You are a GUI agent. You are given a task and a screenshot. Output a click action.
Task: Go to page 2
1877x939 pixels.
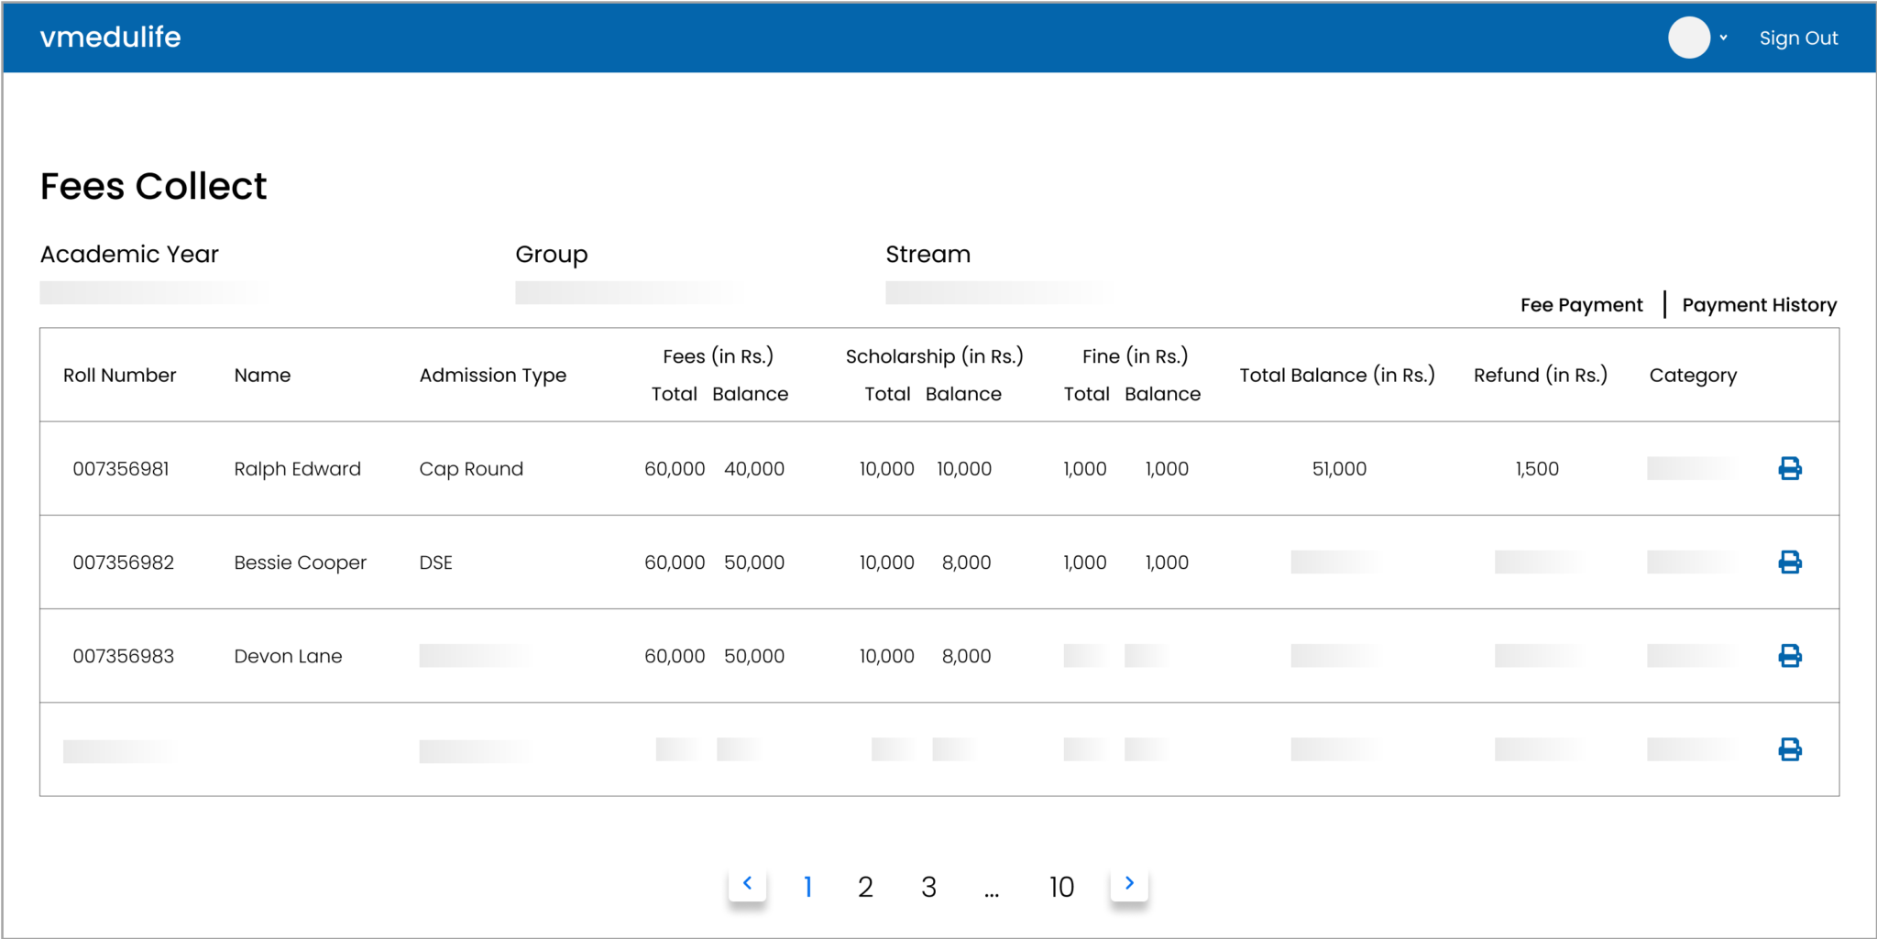tap(865, 887)
